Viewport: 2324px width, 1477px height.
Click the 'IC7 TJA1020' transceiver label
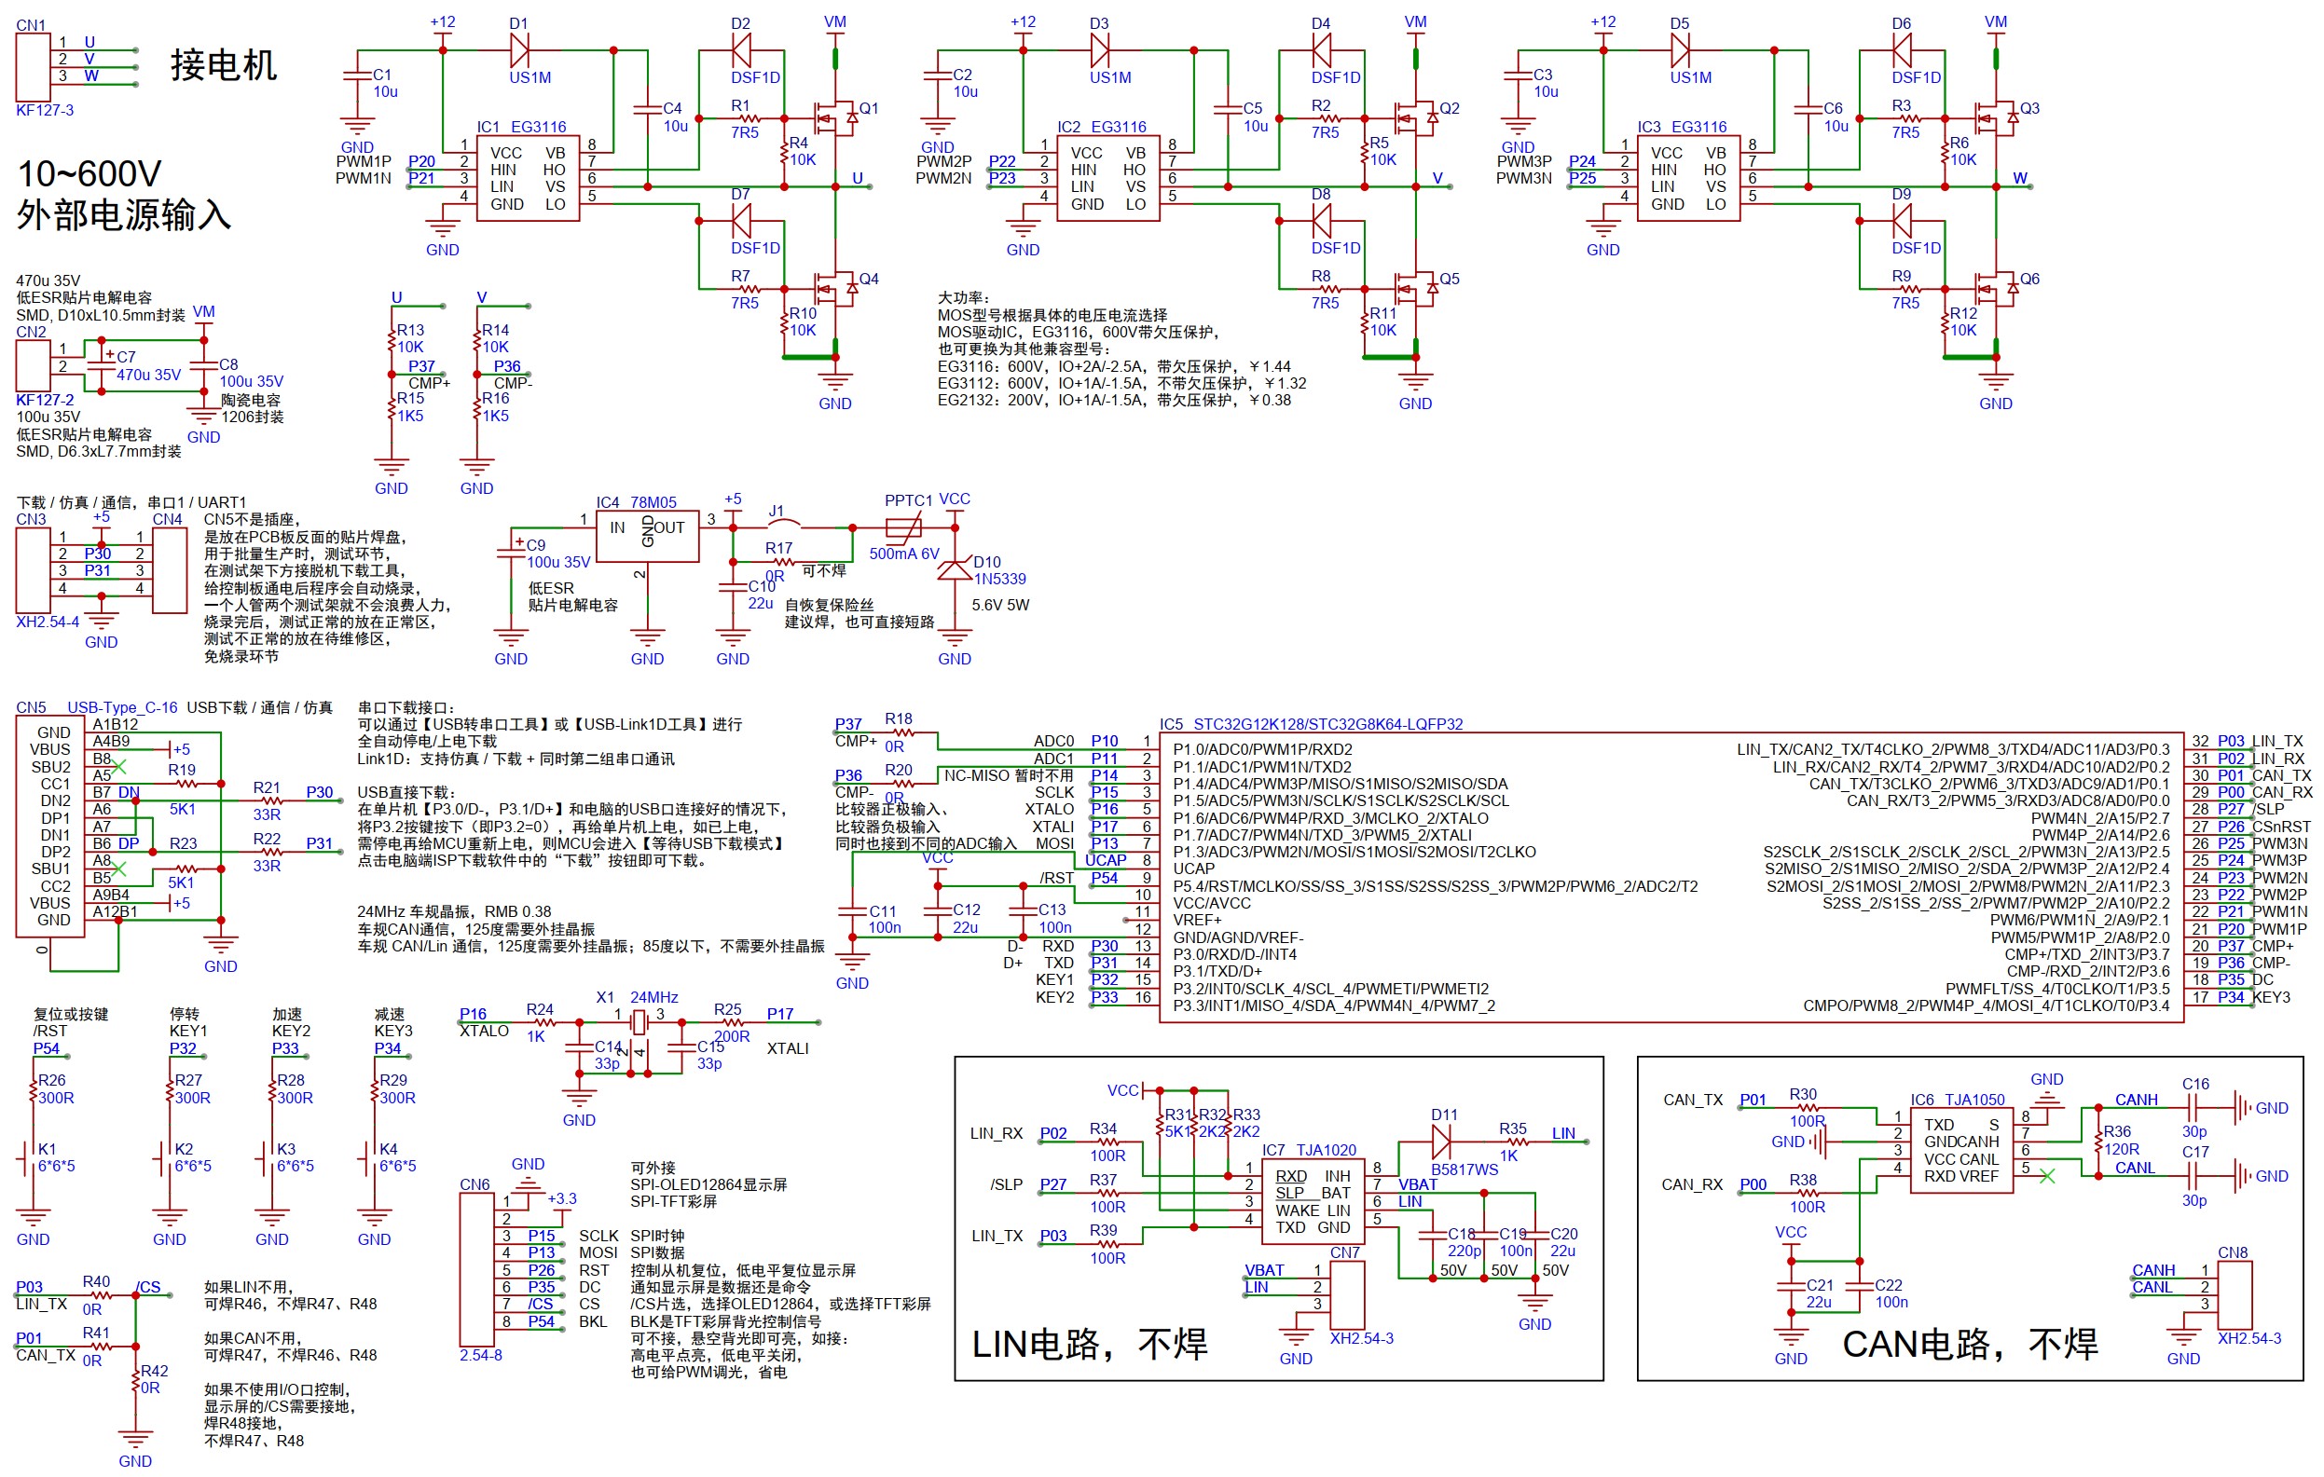tap(1308, 1150)
